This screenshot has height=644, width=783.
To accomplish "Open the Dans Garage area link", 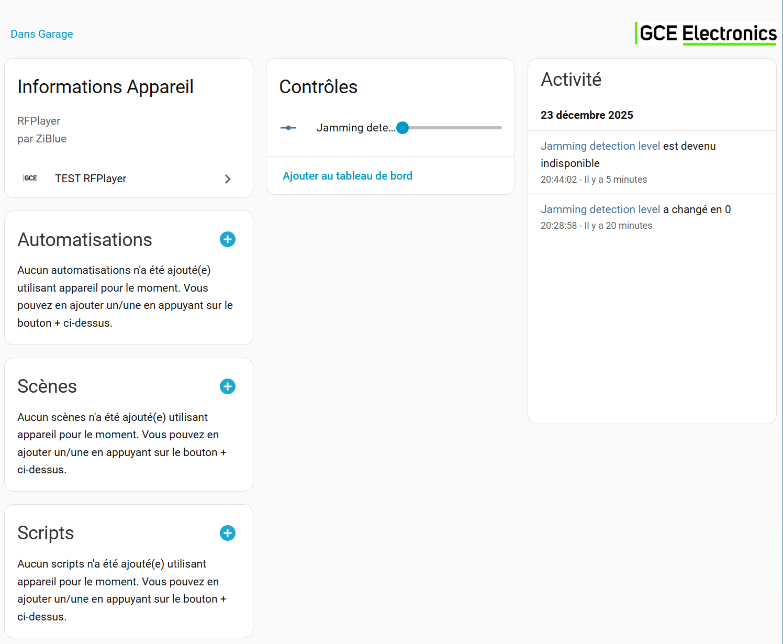I will point(42,34).
